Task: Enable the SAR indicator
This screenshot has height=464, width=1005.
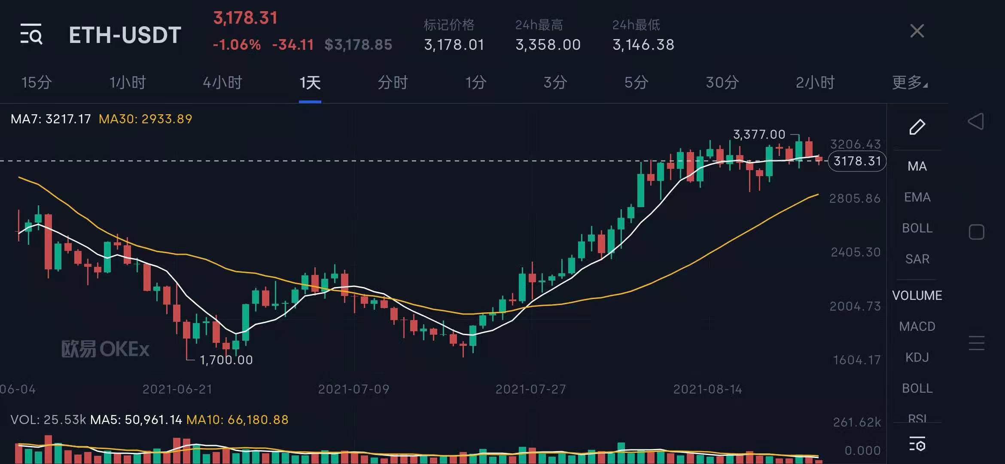Action: pos(917,258)
